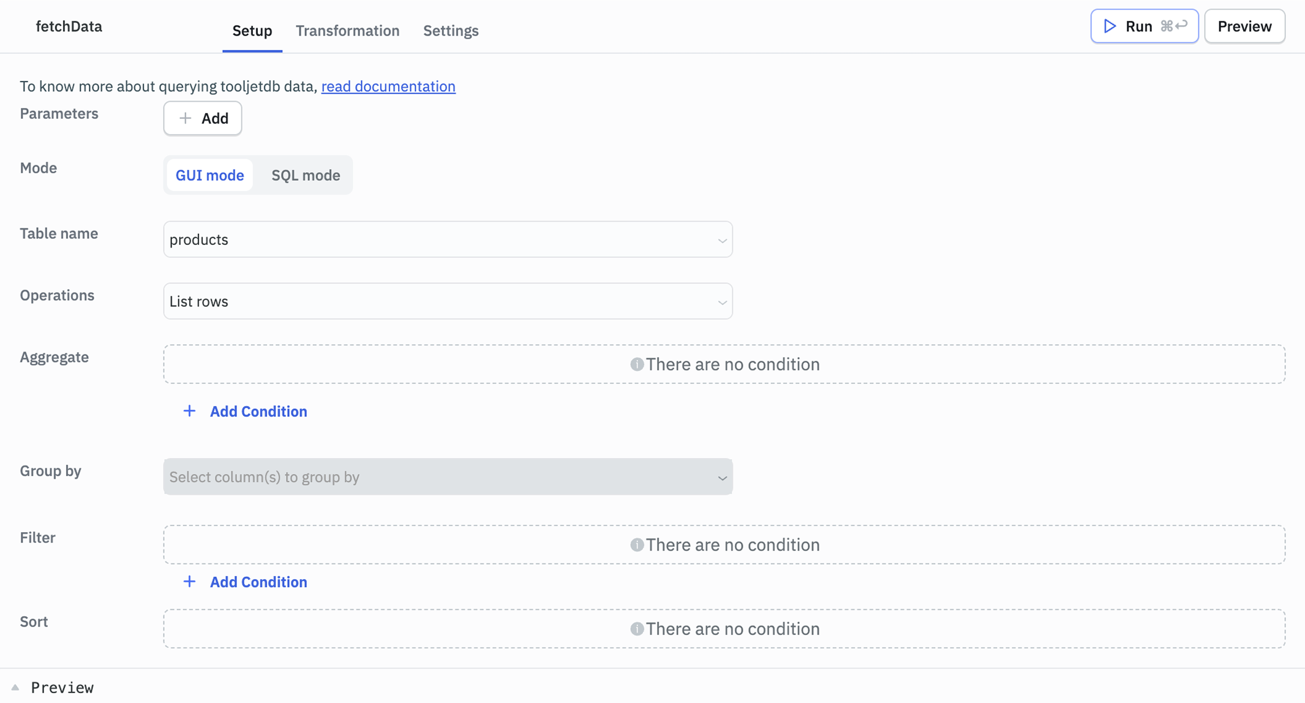
Task: Click the Run play icon
Action: (x=1110, y=26)
